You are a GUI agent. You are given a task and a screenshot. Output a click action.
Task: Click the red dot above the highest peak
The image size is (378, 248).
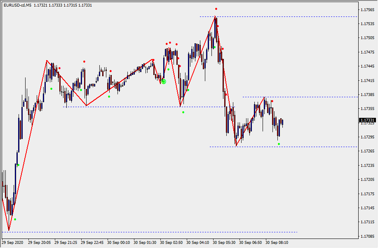(x=216, y=9)
